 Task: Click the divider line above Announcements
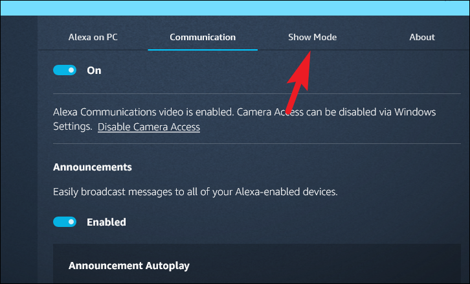[257, 144]
